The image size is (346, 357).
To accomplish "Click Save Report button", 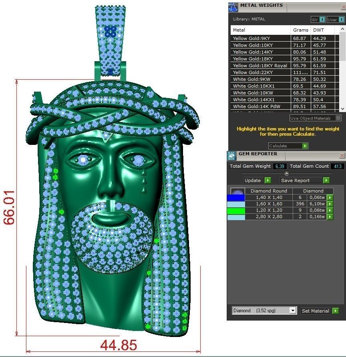I will click(302, 181).
